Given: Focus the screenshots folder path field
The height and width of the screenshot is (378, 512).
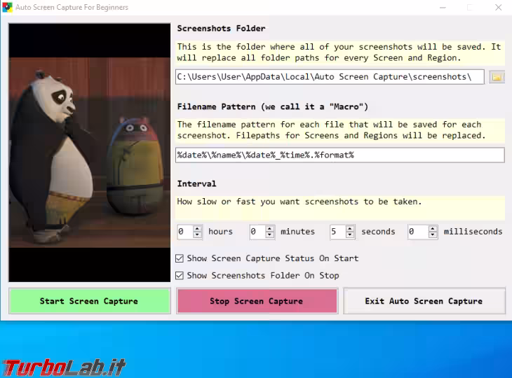Looking at the screenshot, I should pyautogui.click(x=330, y=77).
